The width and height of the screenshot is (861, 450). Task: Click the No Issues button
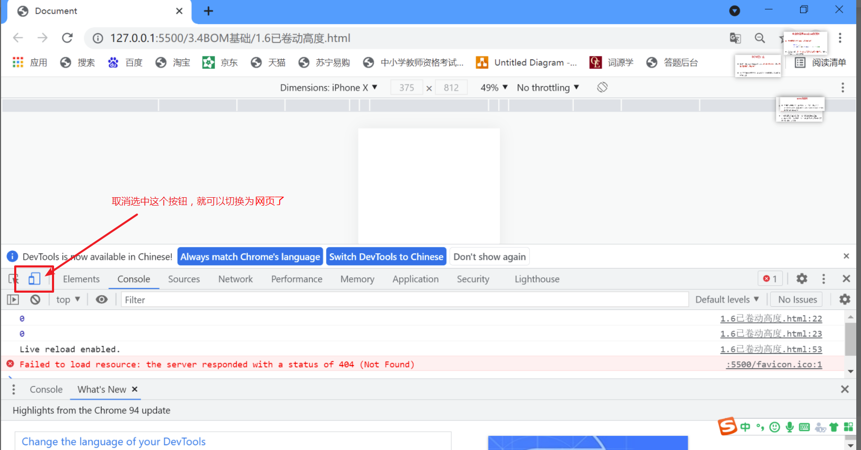797,299
